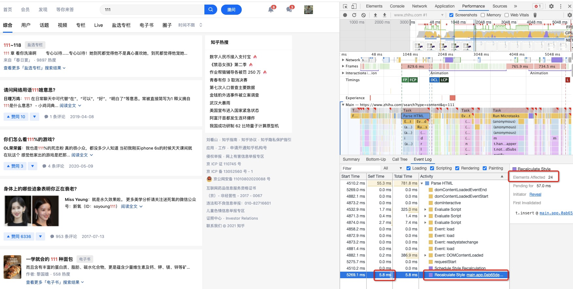Switch to the 用户 search results tab
This screenshot has width=573, height=289.
26,25
